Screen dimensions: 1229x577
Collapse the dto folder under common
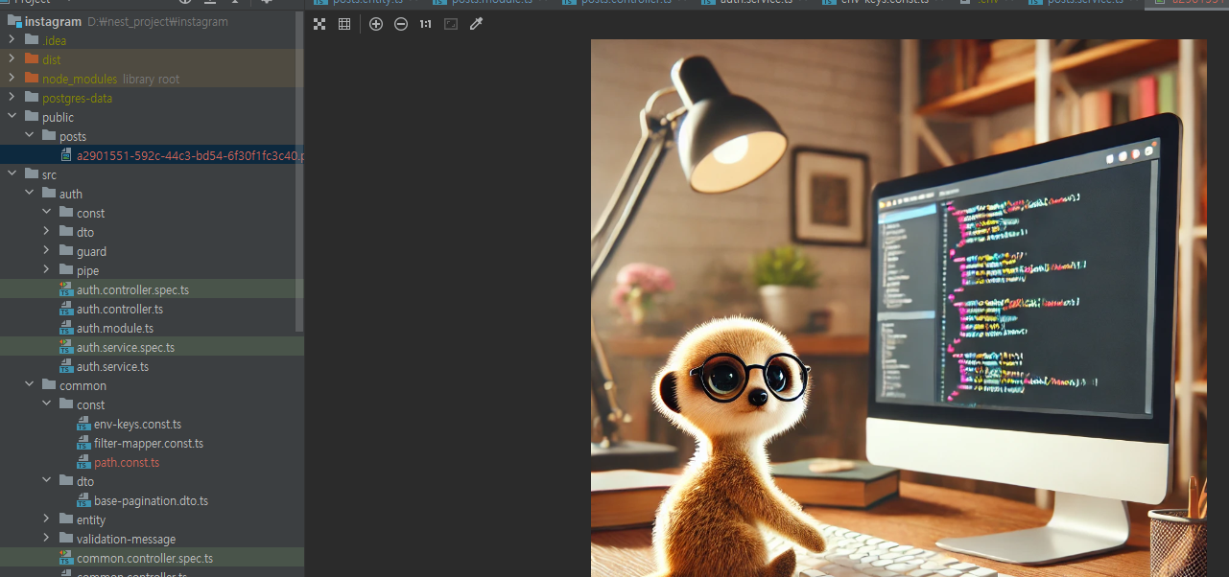pos(46,481)
